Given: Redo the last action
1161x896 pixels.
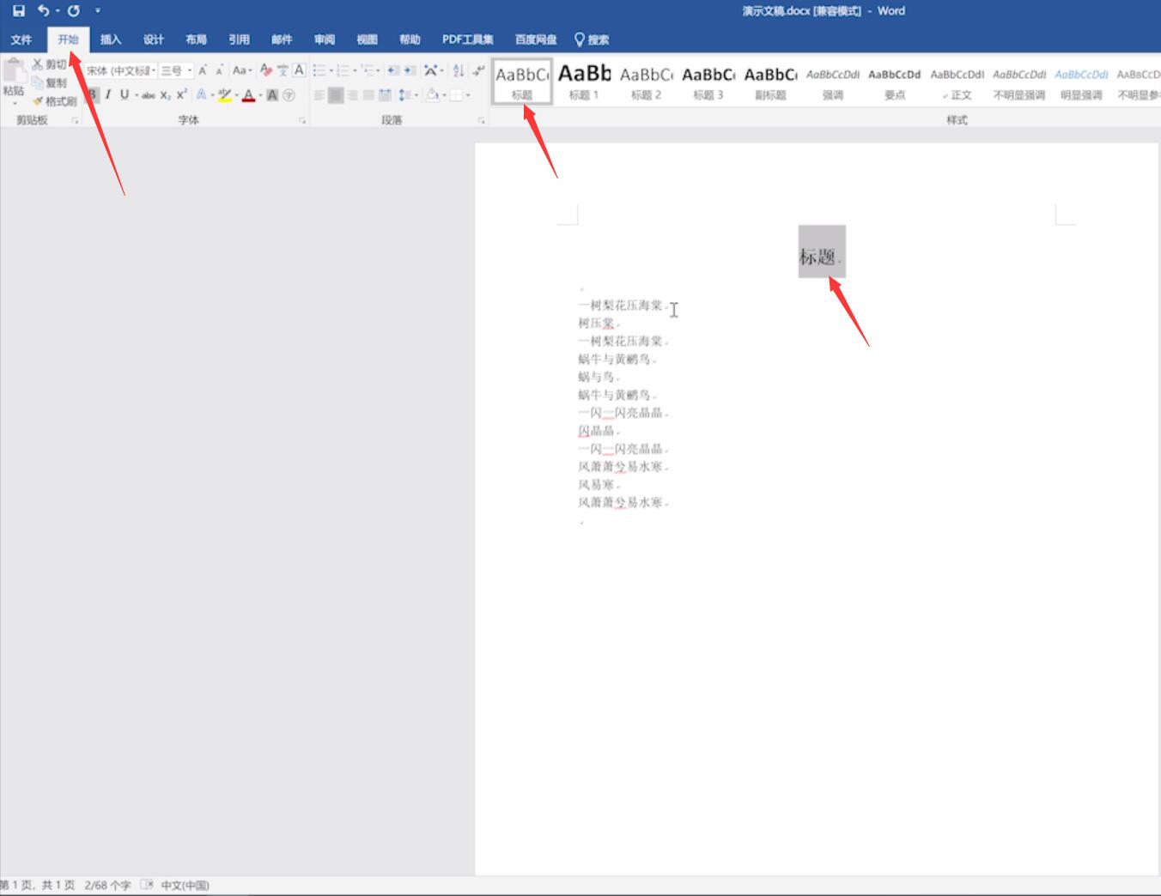Looking at the screenshot, I should [74, 11].
